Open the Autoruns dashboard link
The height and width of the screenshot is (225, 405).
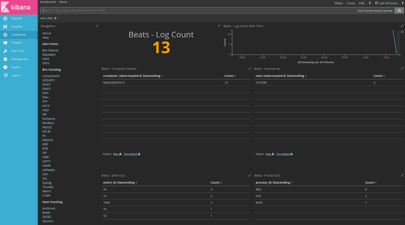coord(49,209)
